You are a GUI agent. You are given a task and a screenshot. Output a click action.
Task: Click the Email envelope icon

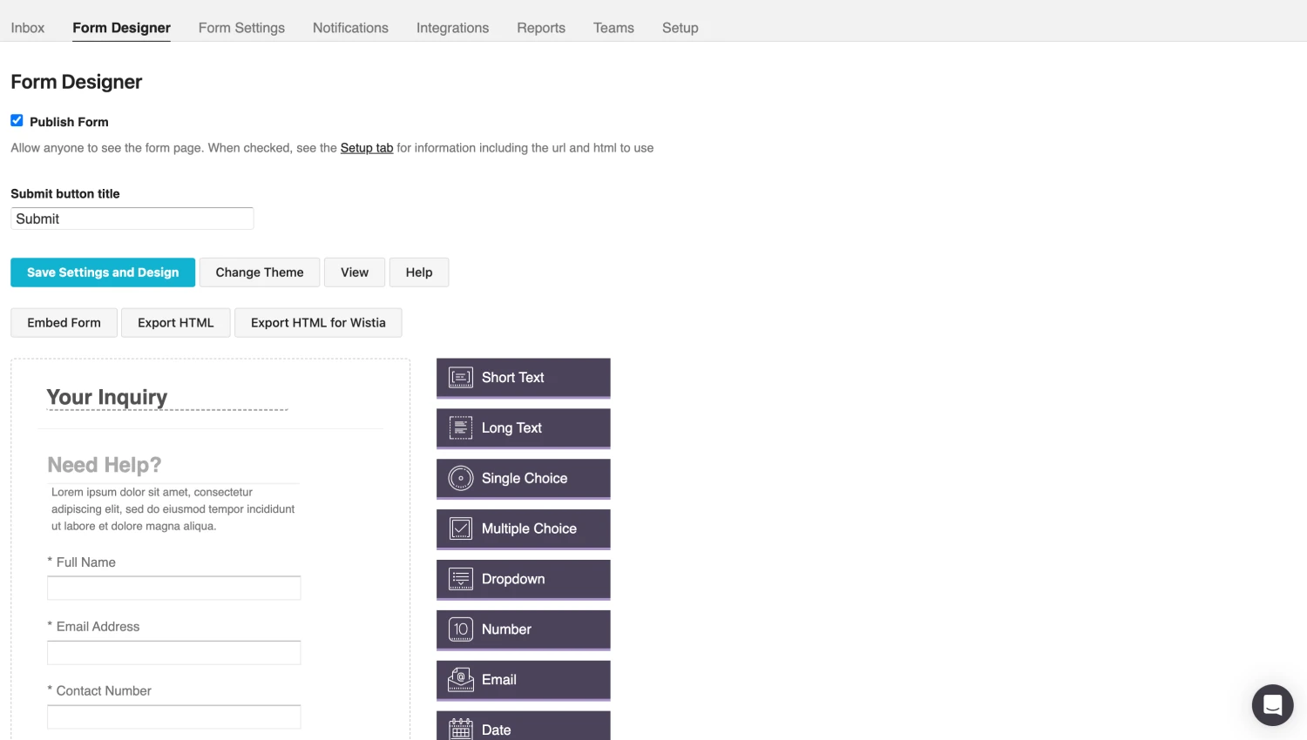coord(460,680)
